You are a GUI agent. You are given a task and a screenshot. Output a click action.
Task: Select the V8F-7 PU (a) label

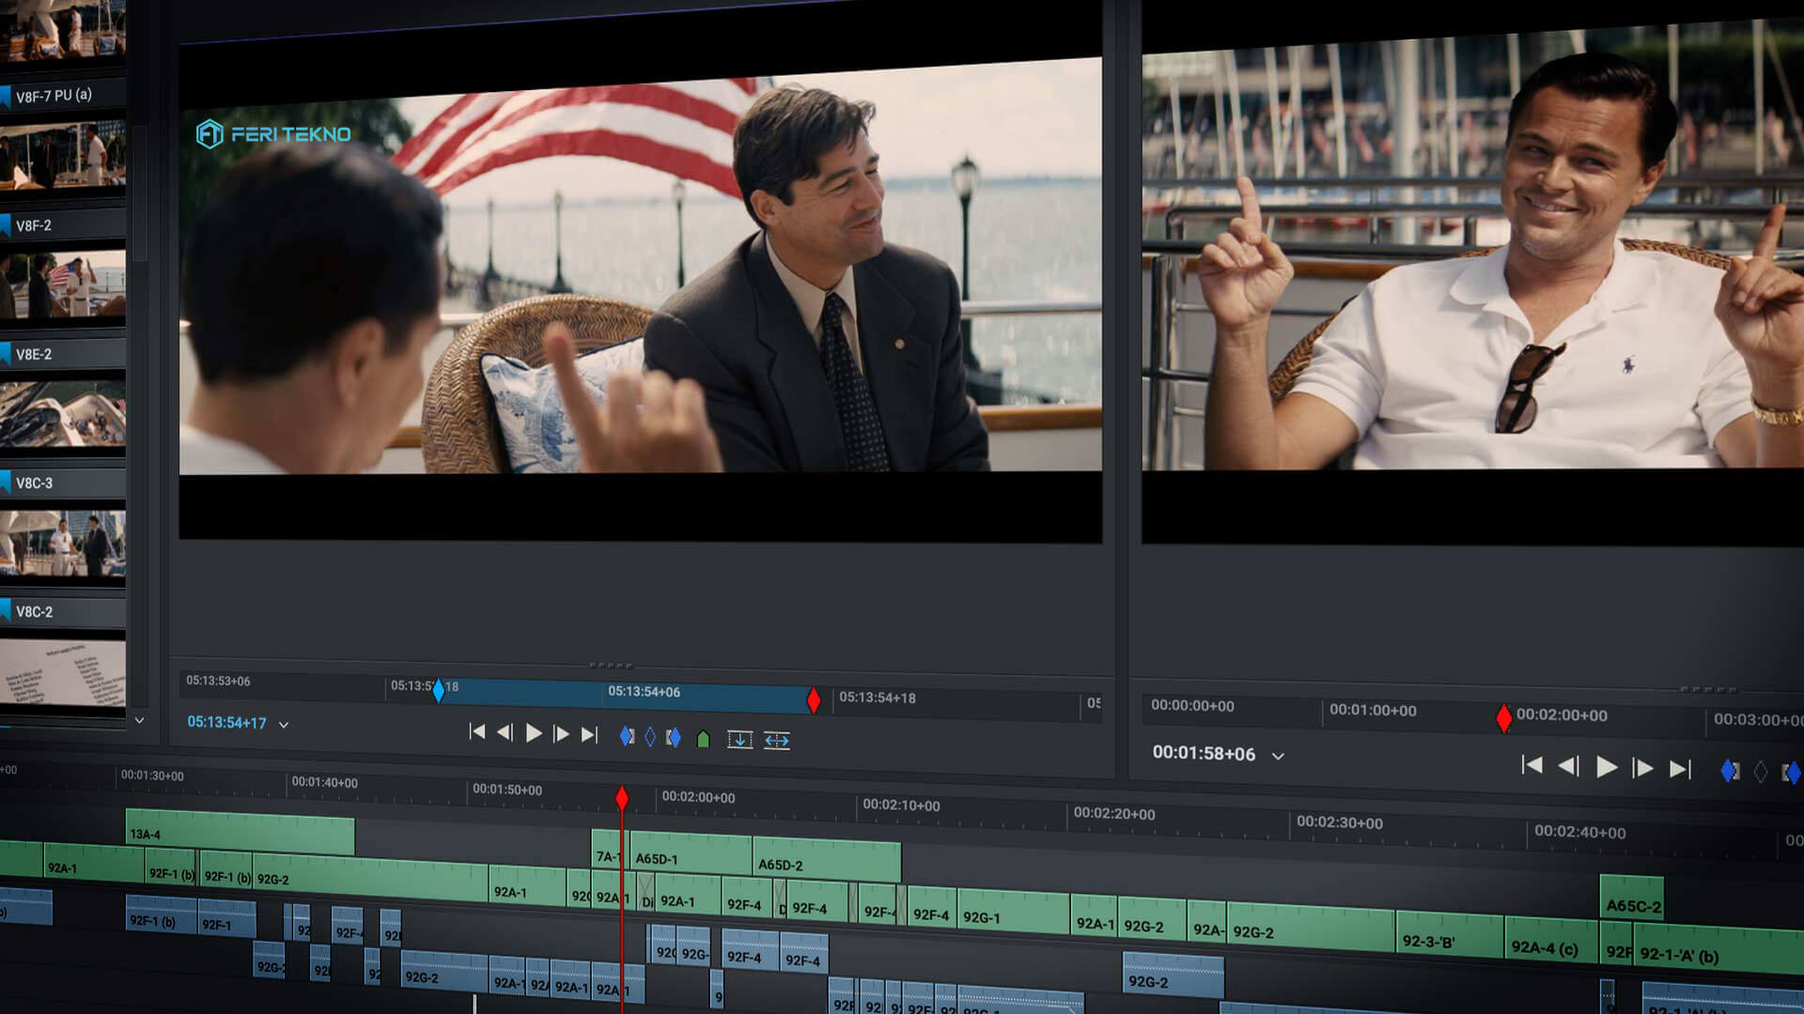pos(54,95)
